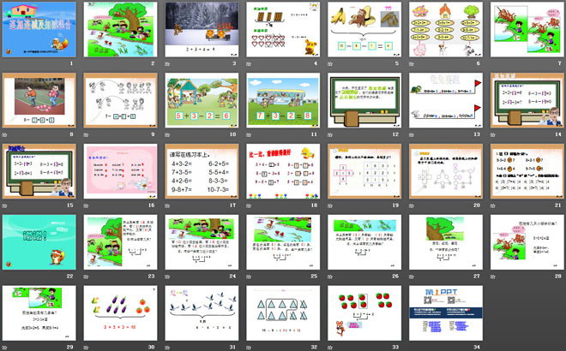Select slide 31 thumbnail with flying birds
566x351 pixels.
coord(202,313)
